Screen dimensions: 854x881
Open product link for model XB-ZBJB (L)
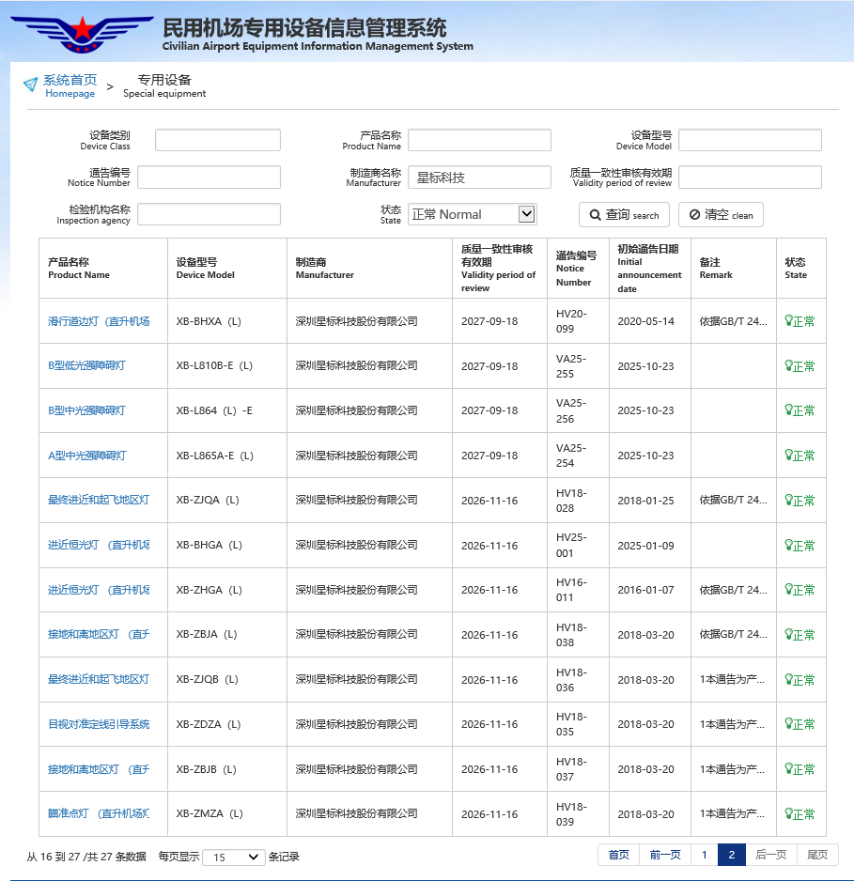(x=99, y=768)
